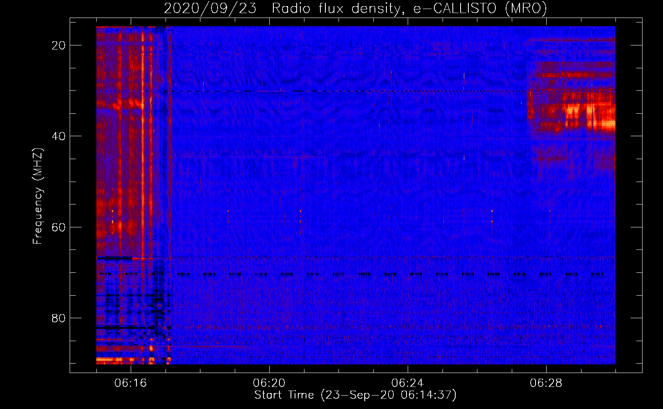
Task: Click the 80 MHz frequency tick label
Action: pyautogui.click(x=59, y=318)
